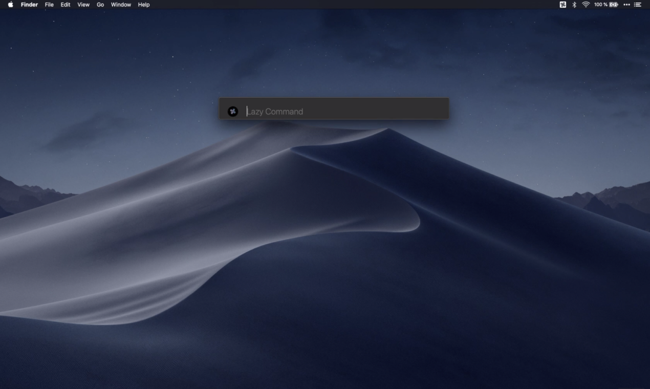Screen dimensions: 650x389
Task: Open Notification Center from the list icon
Action: (x=638, y=5)
